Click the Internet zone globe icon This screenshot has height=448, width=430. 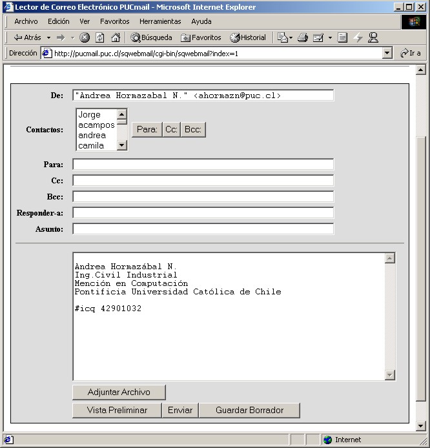(327, 440)
